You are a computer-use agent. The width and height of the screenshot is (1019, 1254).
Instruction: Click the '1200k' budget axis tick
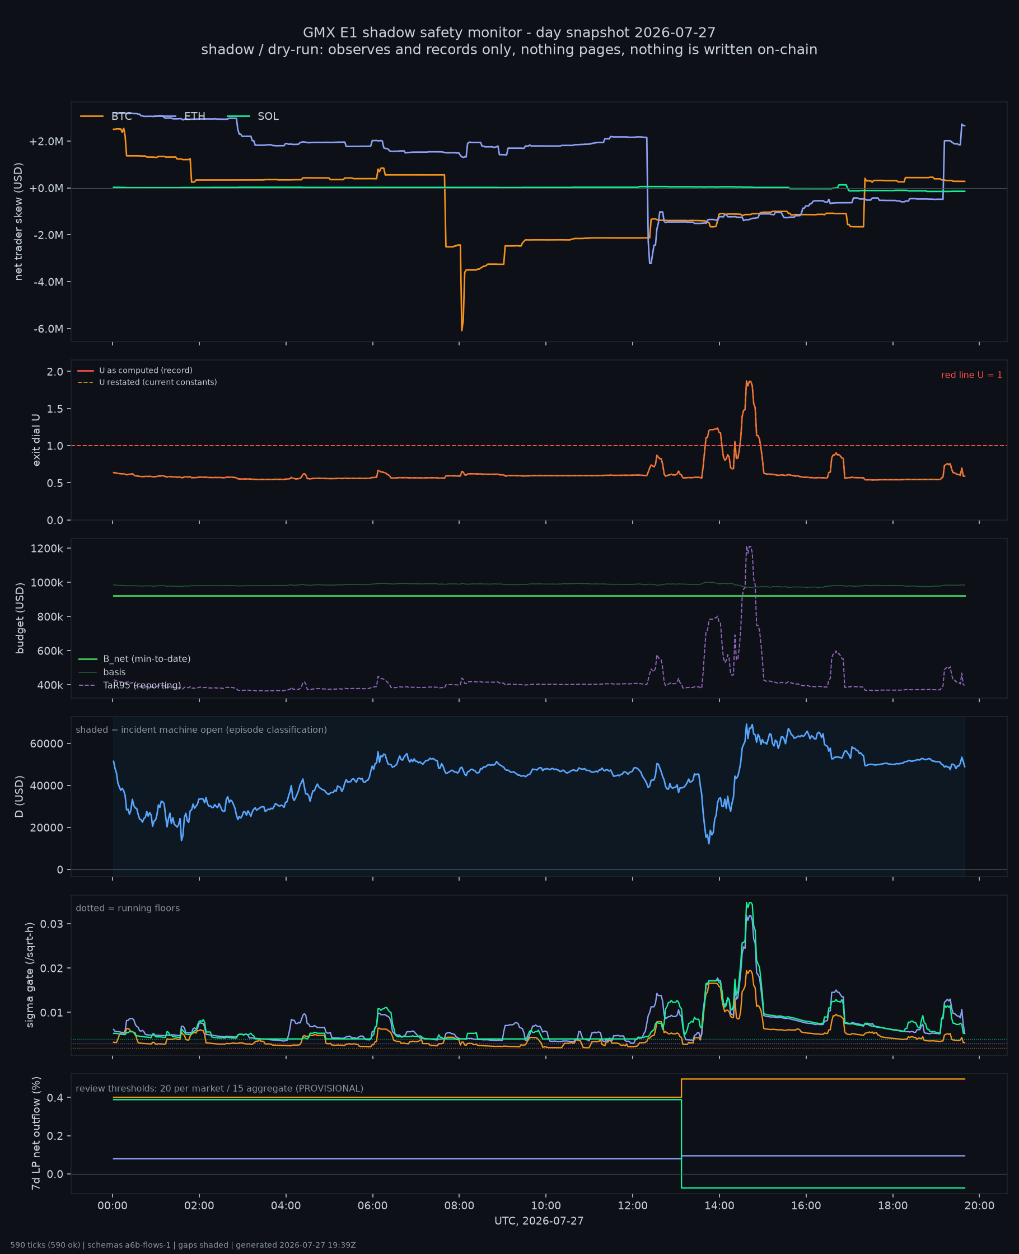[x=47, y=549]
